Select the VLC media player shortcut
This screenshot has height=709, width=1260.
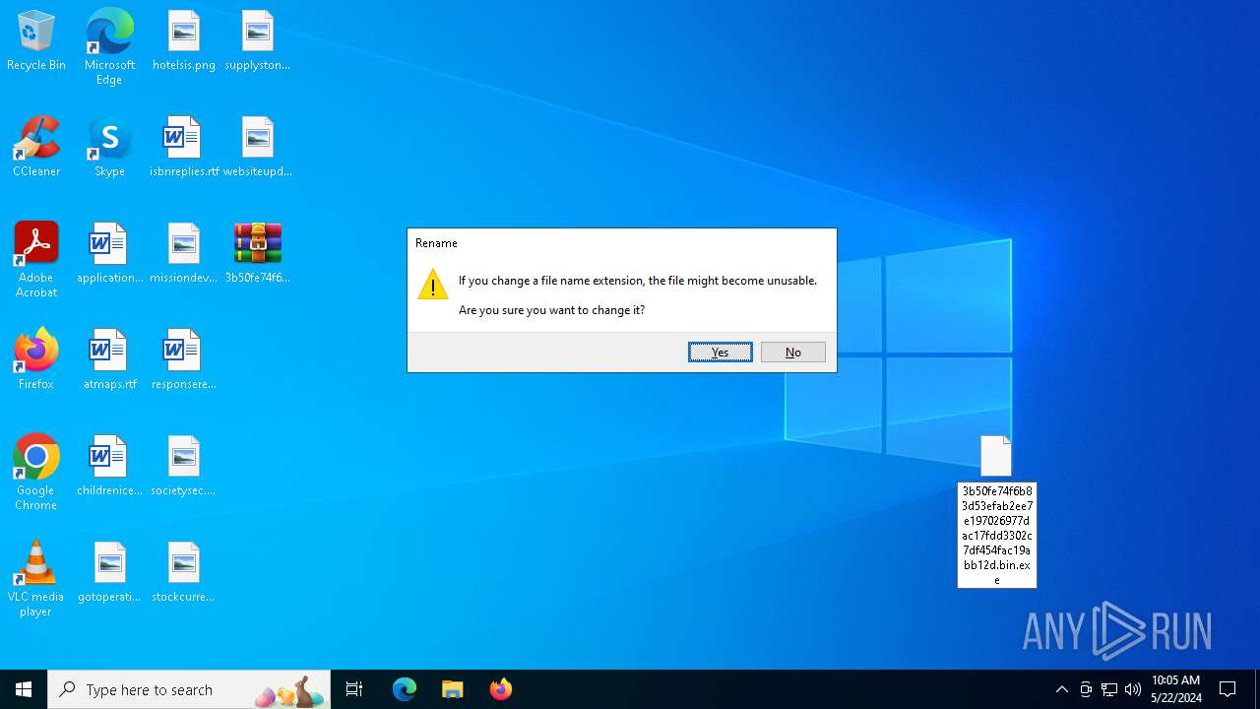[36, 579]
